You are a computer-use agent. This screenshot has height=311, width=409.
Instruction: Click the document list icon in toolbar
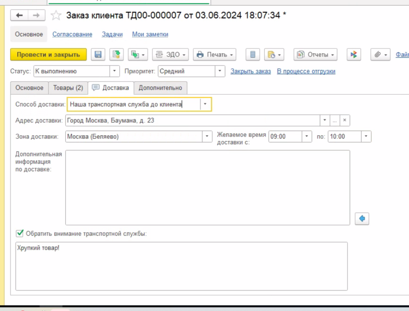[253, 55]
